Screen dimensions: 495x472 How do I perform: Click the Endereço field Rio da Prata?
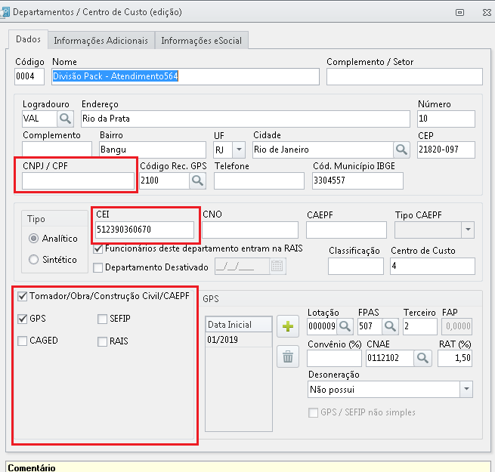[246, 119]
